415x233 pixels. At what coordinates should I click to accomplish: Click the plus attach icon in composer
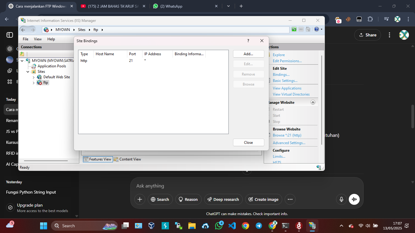click(x=140, y=199)
